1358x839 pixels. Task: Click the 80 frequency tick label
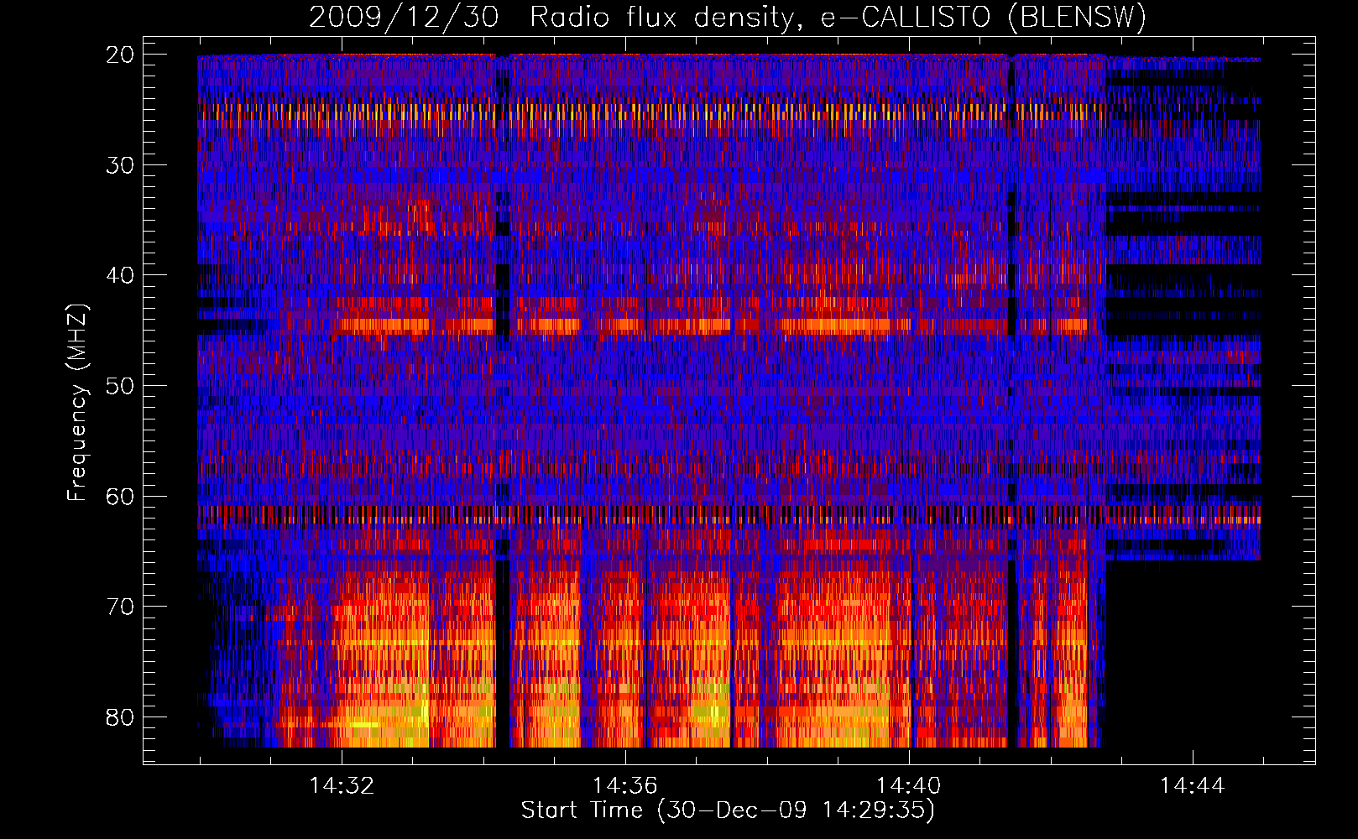tap(120, 717)
